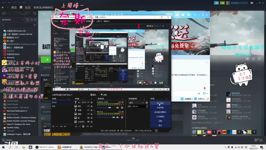Click the Steam library sort arrow icon
Screen dimensions: 266x150
pos(27,20)
